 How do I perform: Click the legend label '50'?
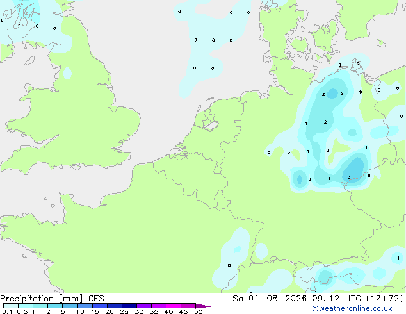[x=198, y=311]
